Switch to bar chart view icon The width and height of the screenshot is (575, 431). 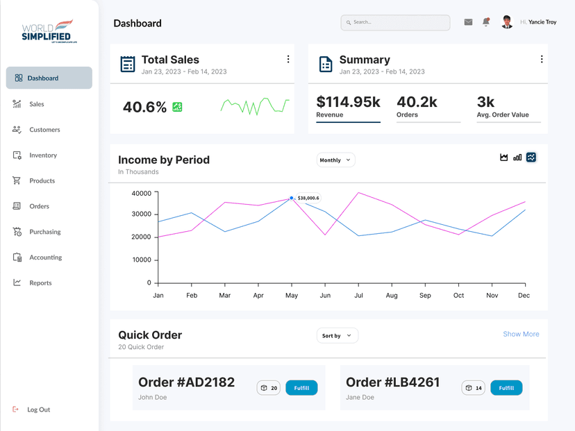point(517,158)
